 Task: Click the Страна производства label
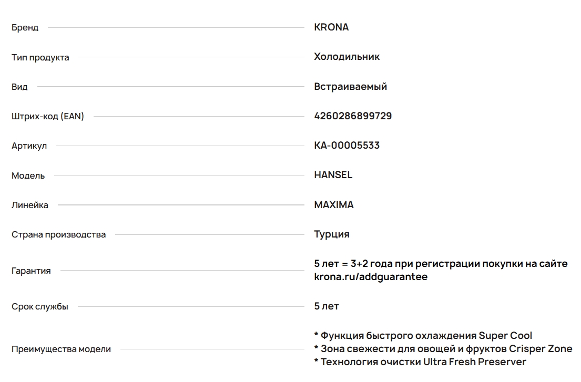[58, 235]
